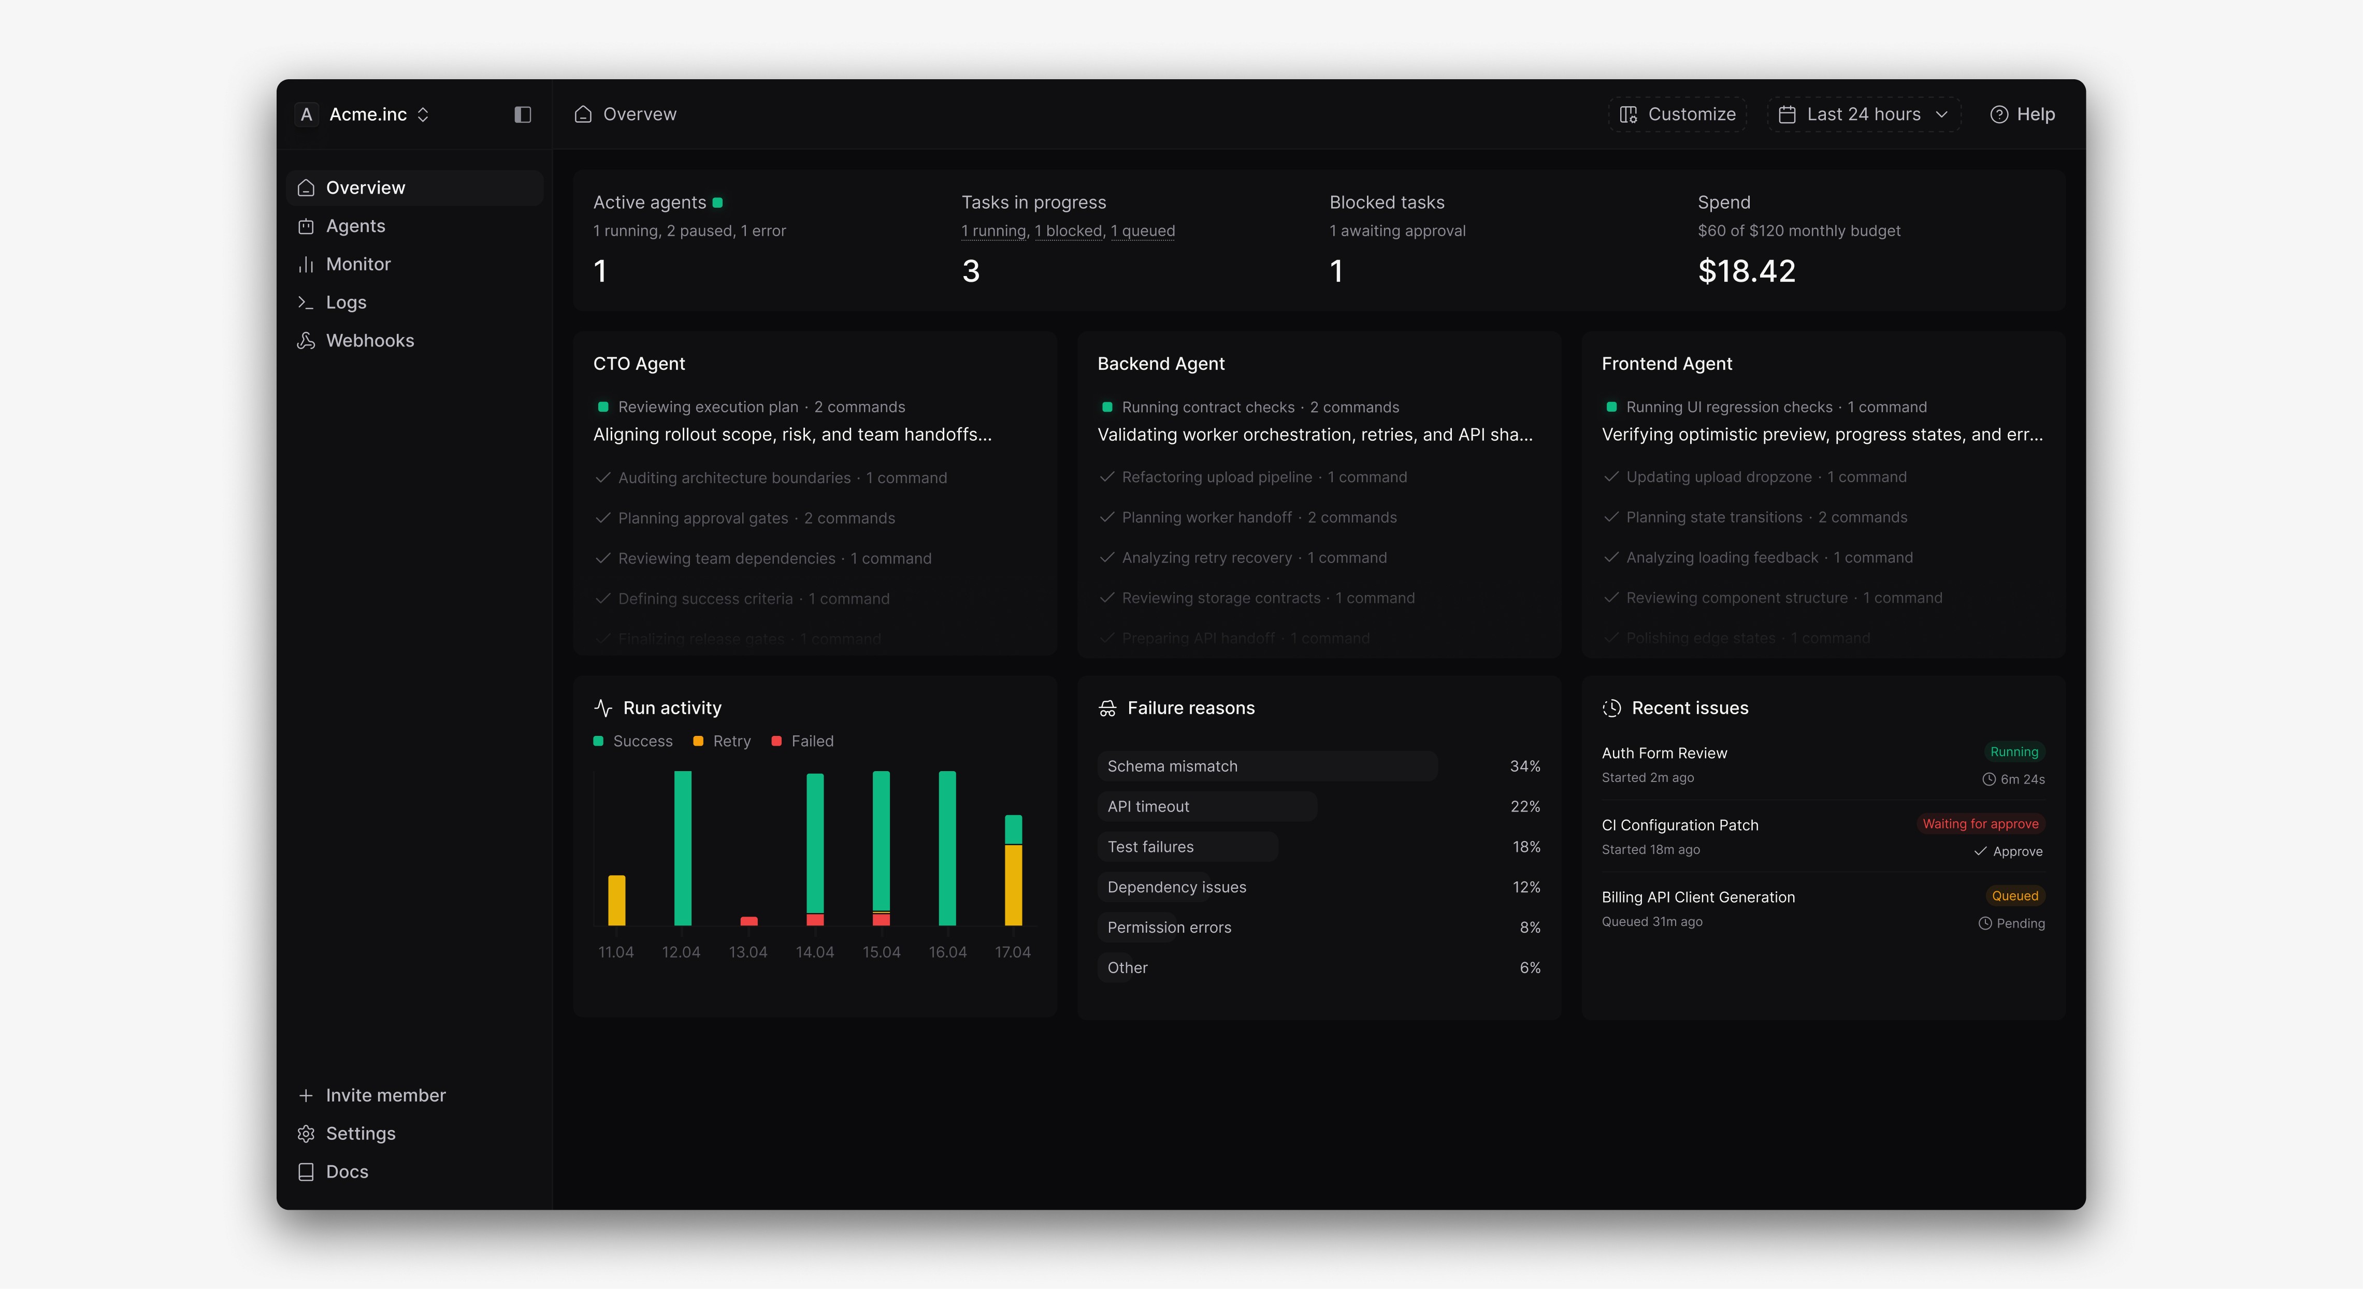Click the Monitor bar chart icon

[307, 264]
